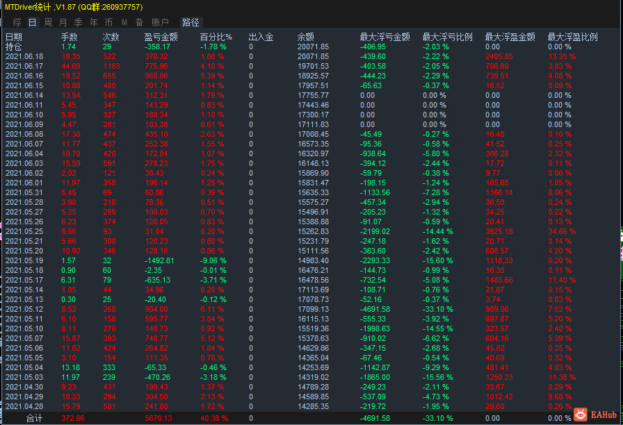623x425 pixels.
Task: Select the 2021.06.04 date row
Action: 24,154
